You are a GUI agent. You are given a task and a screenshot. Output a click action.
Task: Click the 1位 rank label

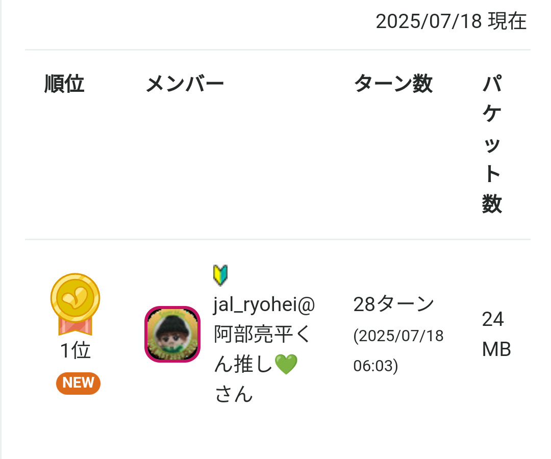click(76, 351)
